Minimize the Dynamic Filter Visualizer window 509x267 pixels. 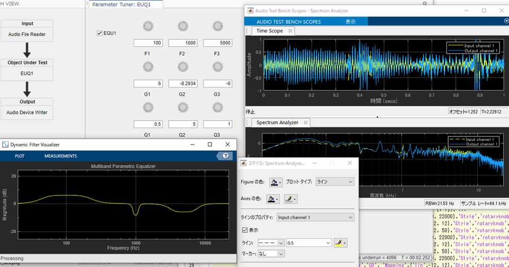point(192,144)
